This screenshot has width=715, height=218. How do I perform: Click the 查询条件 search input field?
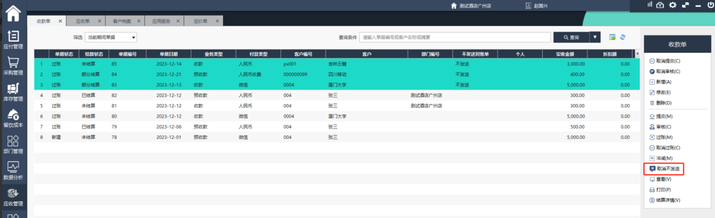pyautogui.click(x=454, y=37)
